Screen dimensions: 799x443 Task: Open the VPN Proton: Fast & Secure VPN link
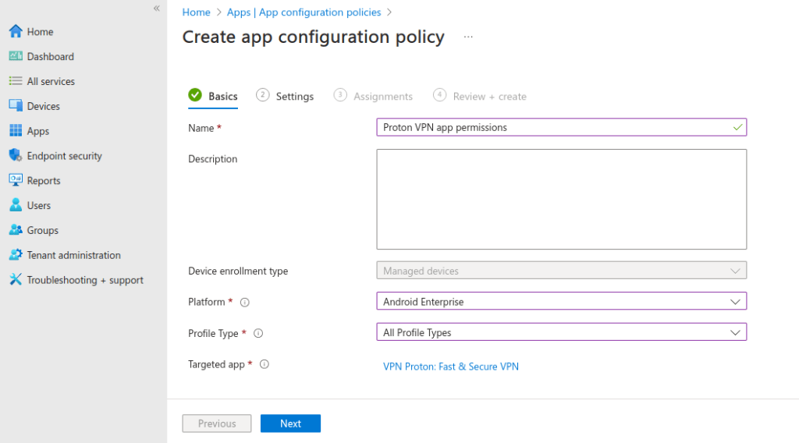point(451,367)
